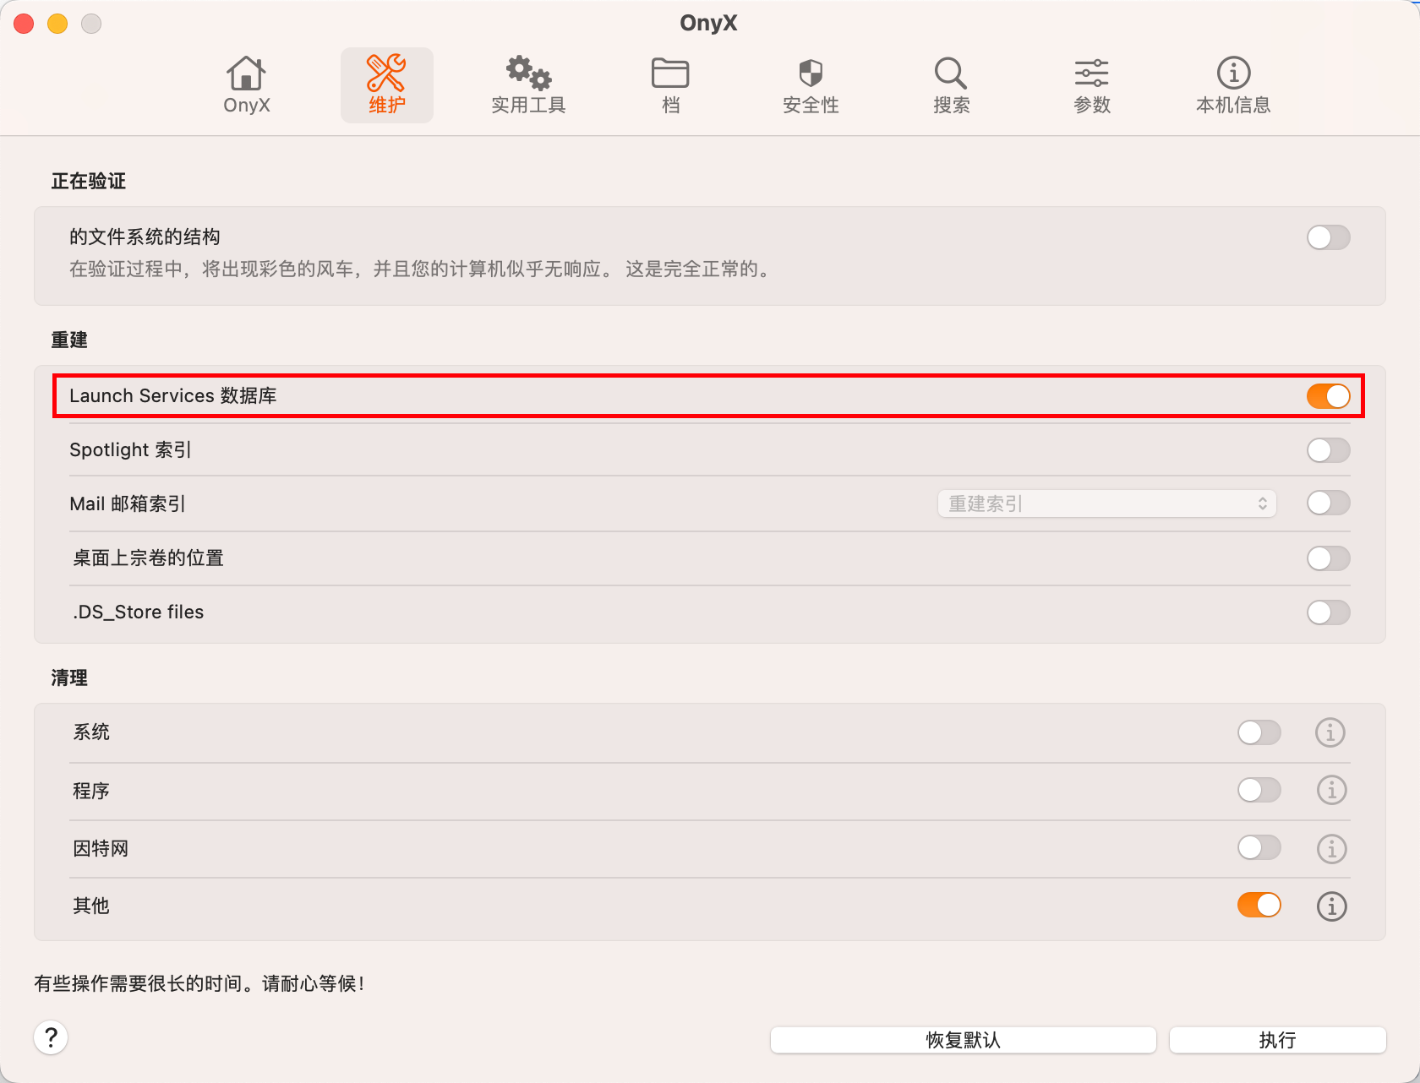
Task: Enable Spotlight 索引 rebuild toggle
Action: (x=1328, y=450)
